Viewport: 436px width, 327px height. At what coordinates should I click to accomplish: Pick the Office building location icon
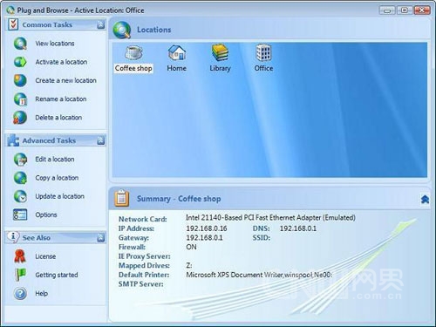coord(263,52)
